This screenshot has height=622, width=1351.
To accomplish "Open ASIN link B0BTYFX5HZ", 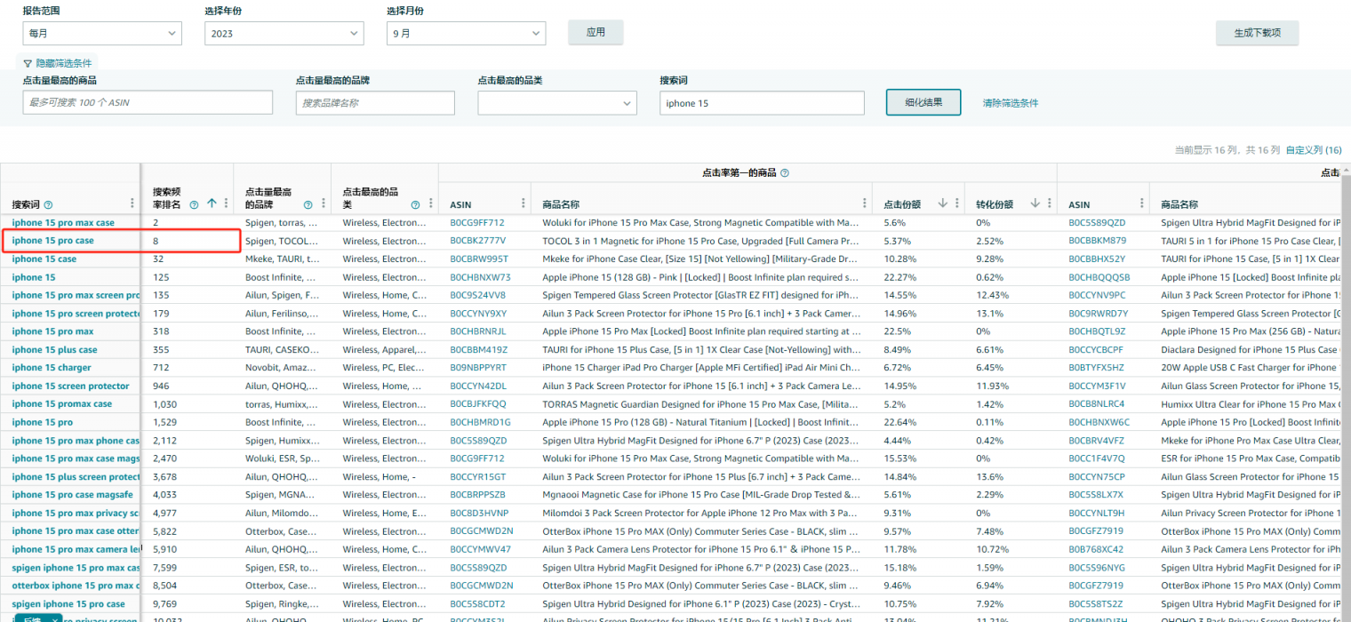I will [1096, 368].
